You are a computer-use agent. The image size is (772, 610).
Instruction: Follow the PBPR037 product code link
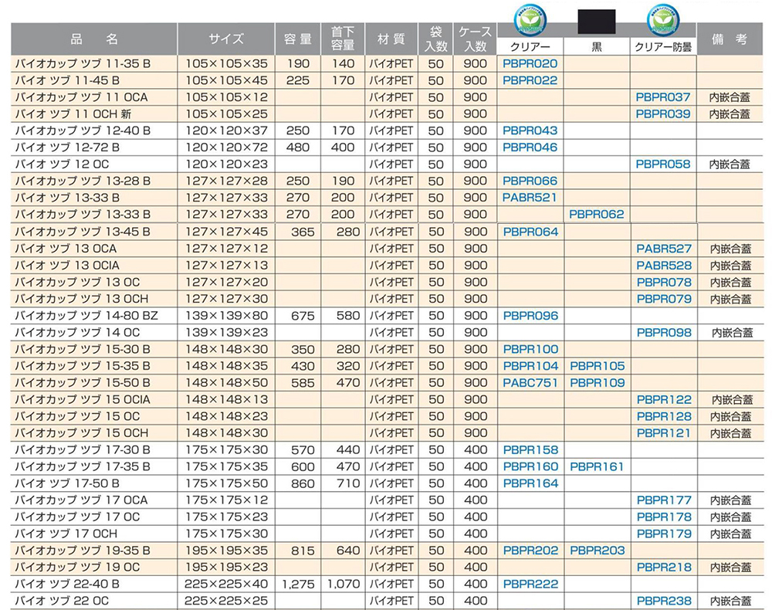pos(663,97)
